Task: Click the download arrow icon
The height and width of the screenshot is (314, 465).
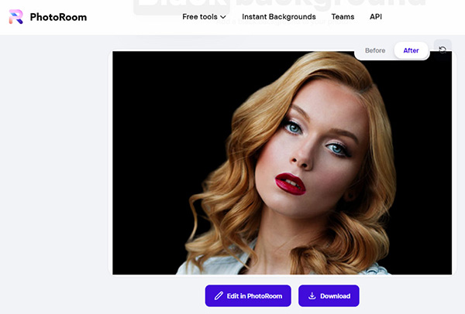Action: tap(312, 296)
